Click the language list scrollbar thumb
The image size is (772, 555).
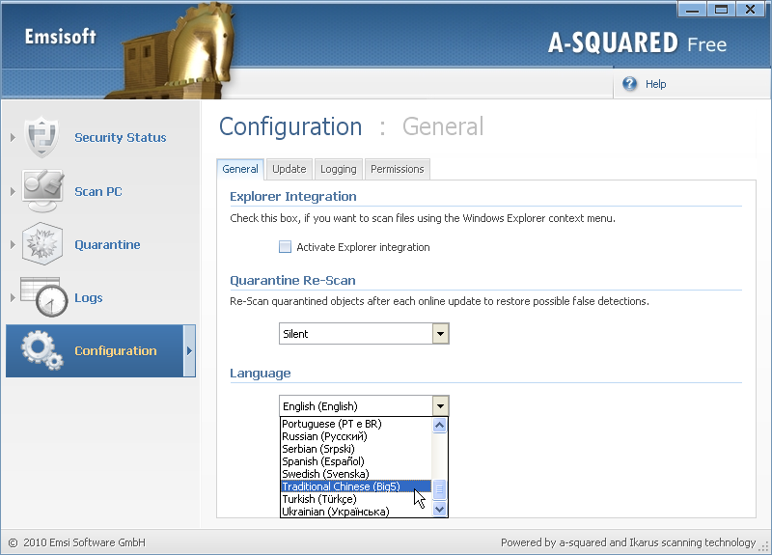click(440, 490)
